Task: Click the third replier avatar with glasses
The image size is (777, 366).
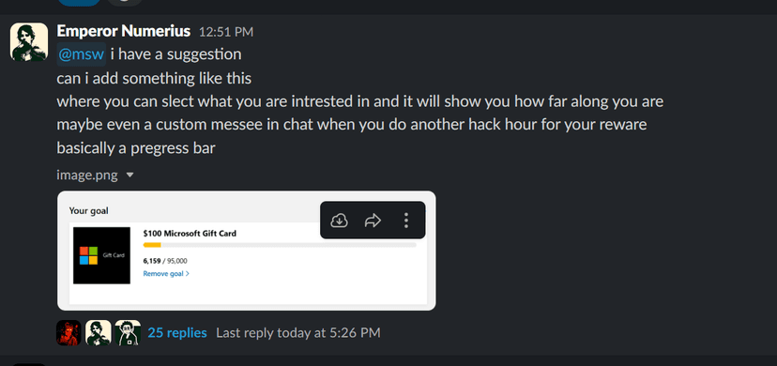Action: coord(128,332)
